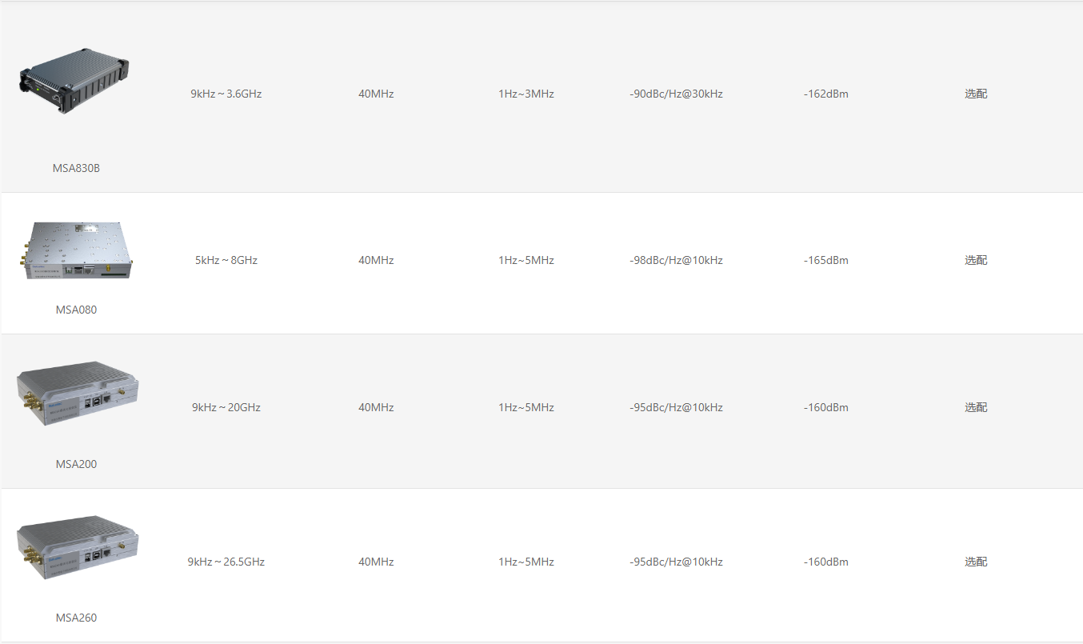Click 选配 in the MSA260 row
Screen dimensions: 1083x644
click(x=976, y=562)
